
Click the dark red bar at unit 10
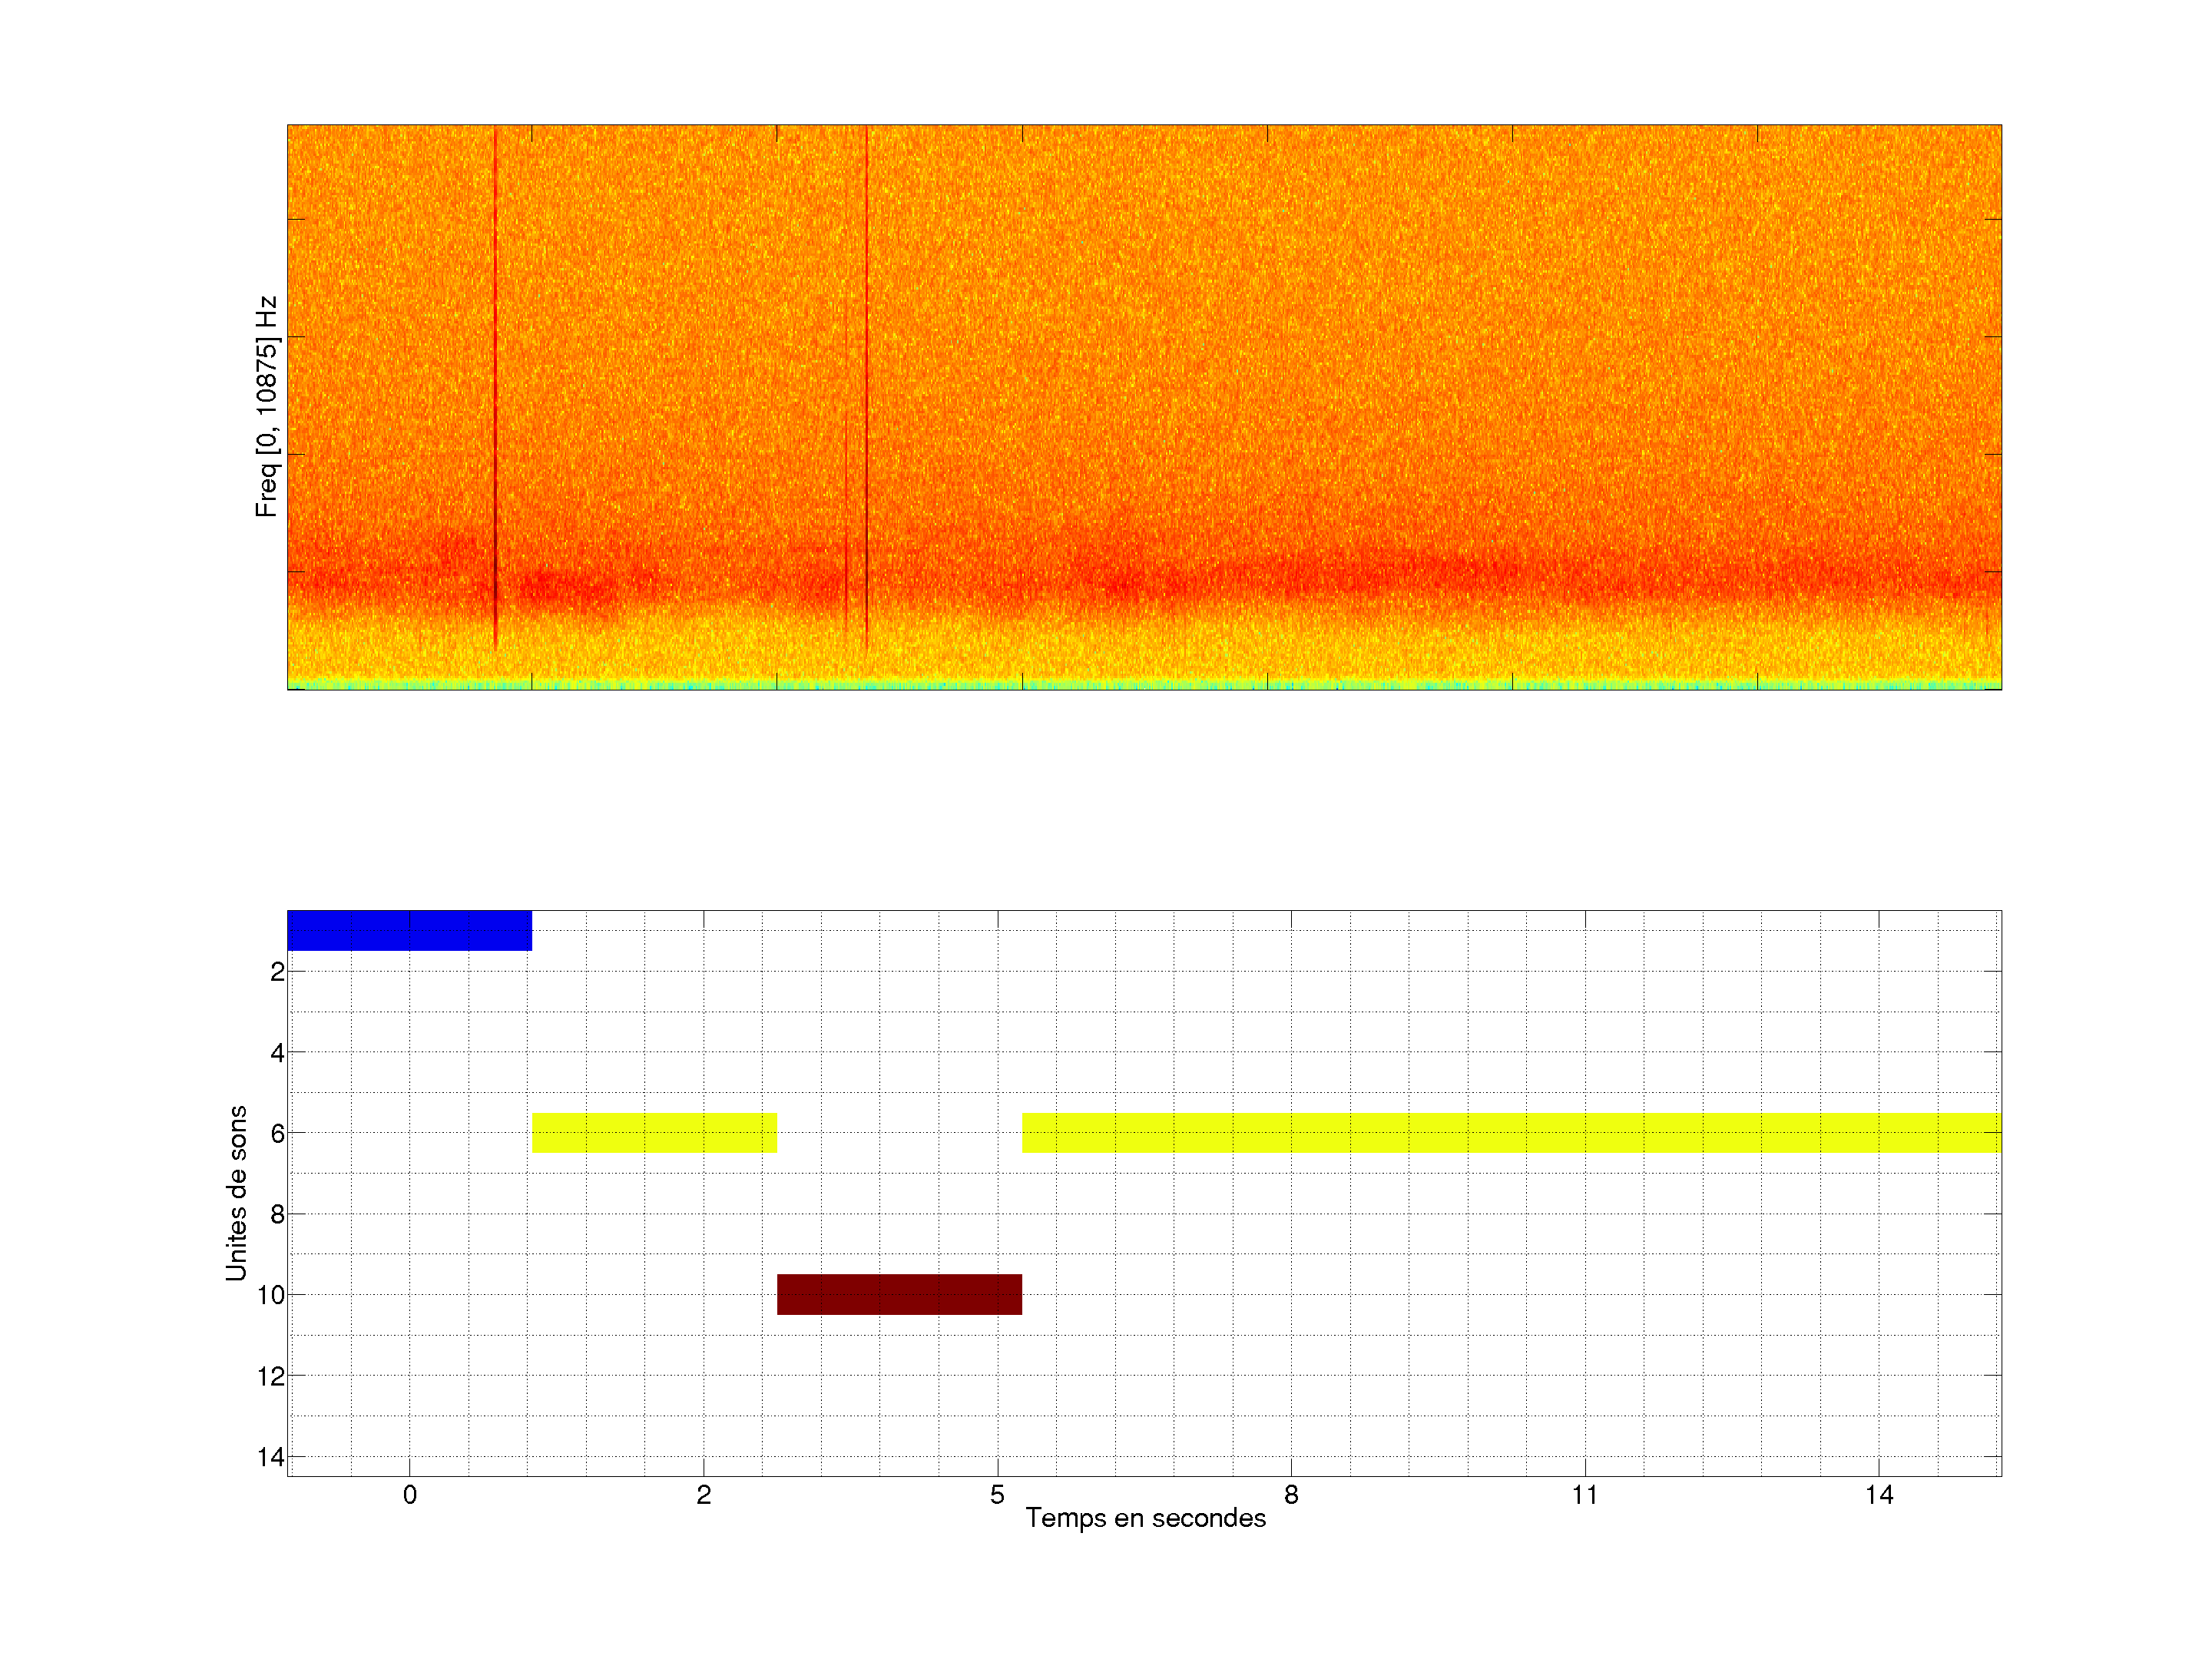click(x=899, y=1294)
